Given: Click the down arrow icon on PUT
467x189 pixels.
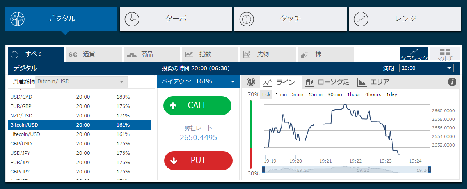Looking at the screenshot, I should pos(174,161).
